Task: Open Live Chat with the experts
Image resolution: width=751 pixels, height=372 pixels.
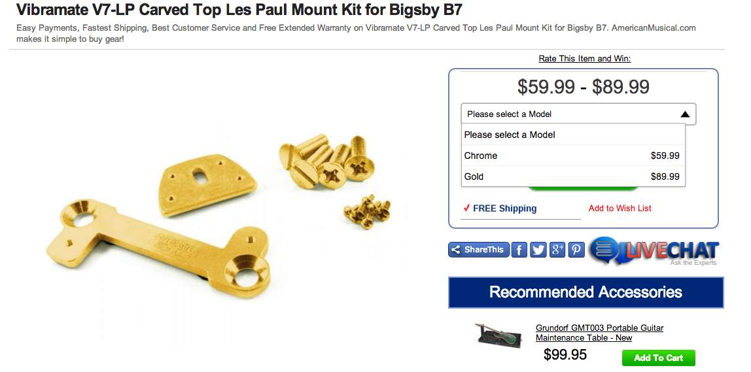Action: [x=654, y=251]
